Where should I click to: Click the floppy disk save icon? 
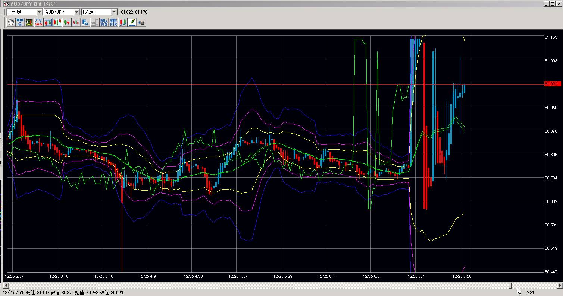(141, 22)
